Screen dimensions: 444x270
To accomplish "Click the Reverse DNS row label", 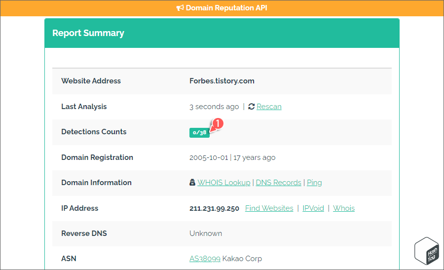I will (84, 233).
